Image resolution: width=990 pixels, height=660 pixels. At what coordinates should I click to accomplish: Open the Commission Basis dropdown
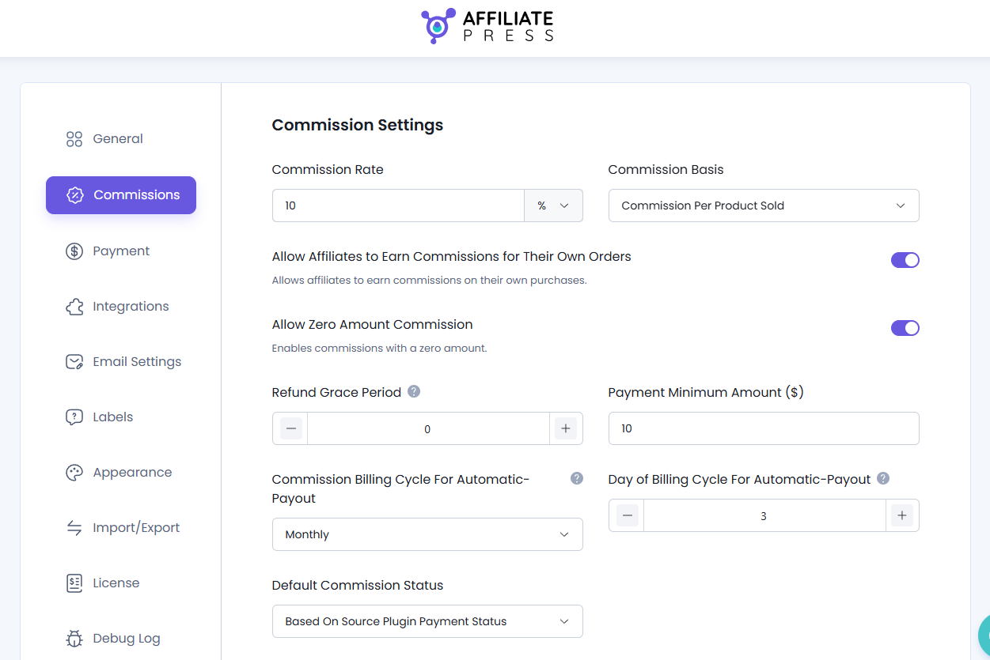click(x=763, y=205)
